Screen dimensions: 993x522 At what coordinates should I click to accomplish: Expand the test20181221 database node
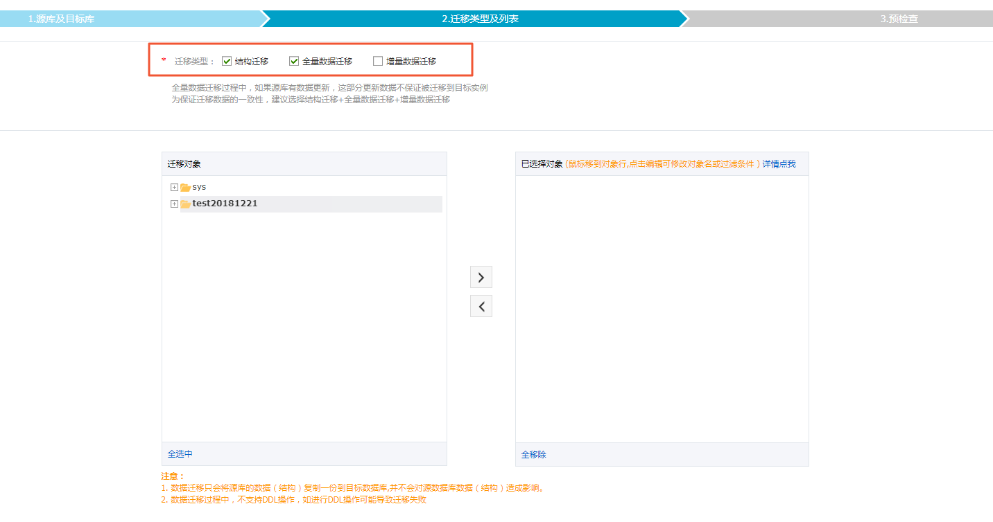tap(174, 204)
